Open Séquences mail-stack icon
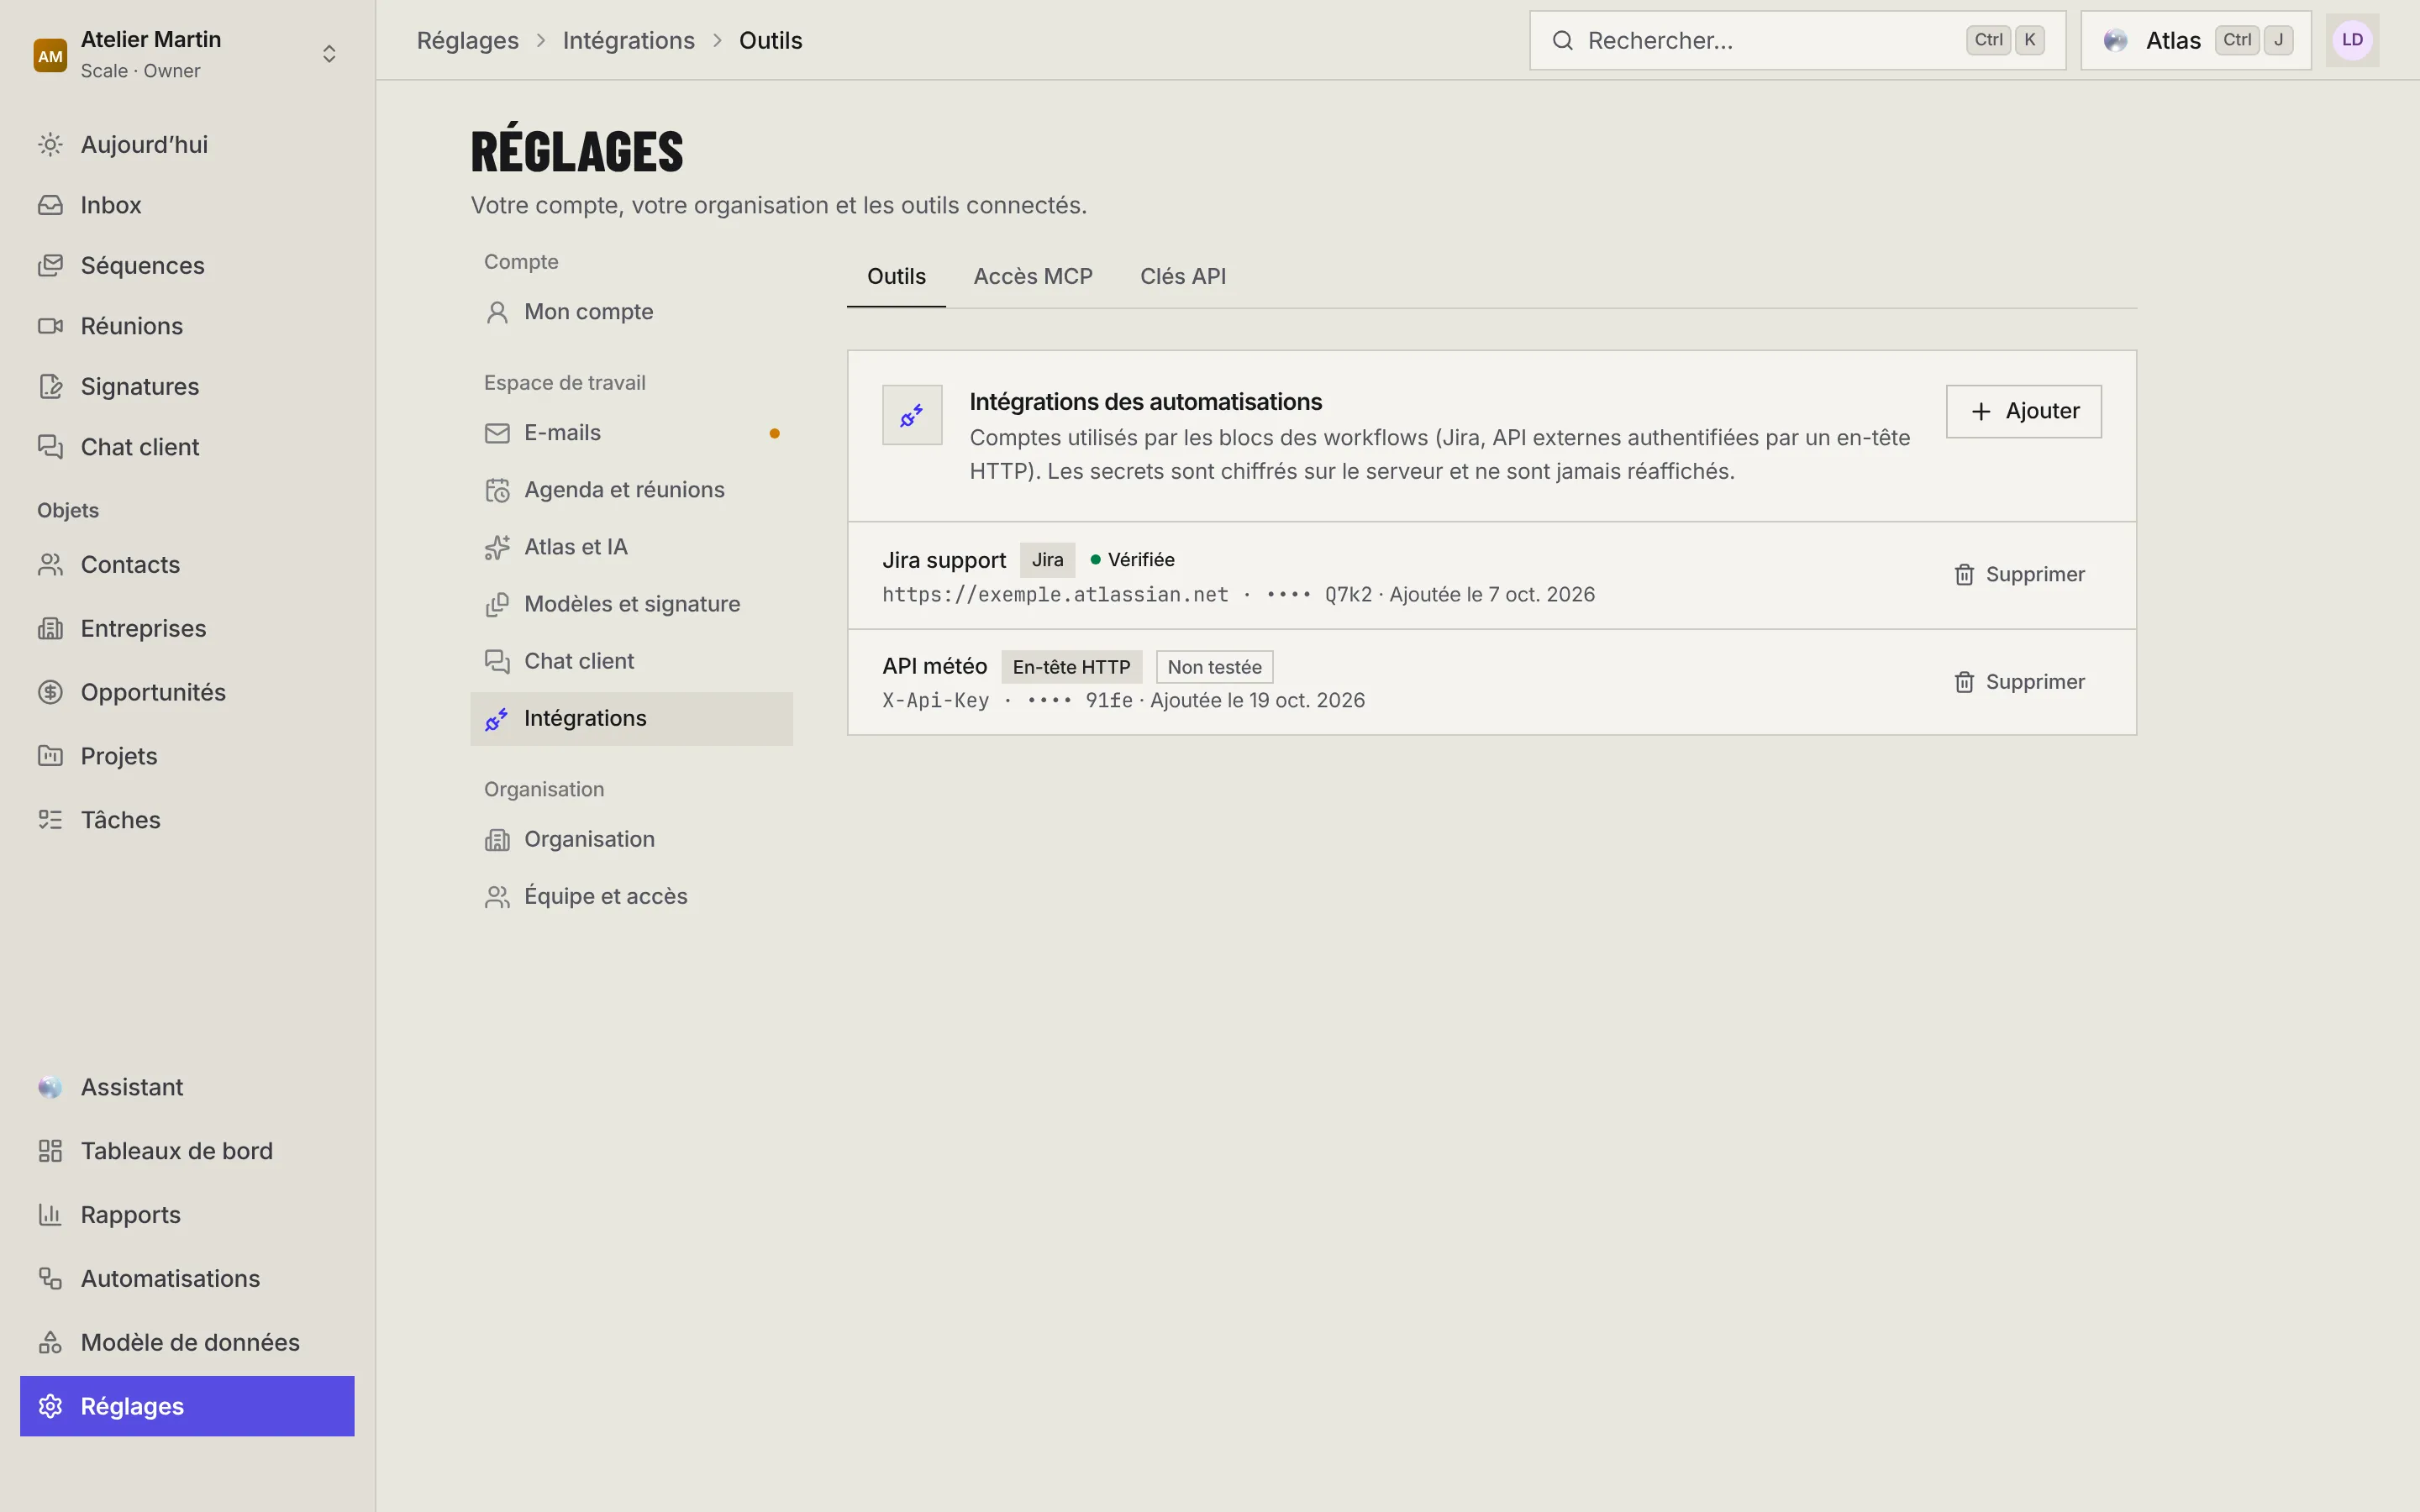 click(50, 265)
